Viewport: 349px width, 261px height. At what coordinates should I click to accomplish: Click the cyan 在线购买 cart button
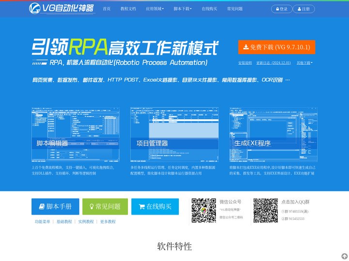155,206
